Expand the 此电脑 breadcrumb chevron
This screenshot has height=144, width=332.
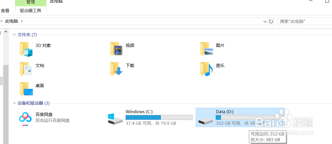[22, 21]
